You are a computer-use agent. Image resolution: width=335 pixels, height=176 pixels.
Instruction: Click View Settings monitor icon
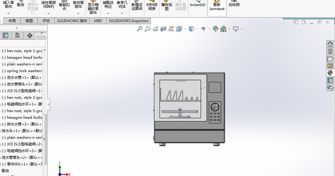point(236,29)
